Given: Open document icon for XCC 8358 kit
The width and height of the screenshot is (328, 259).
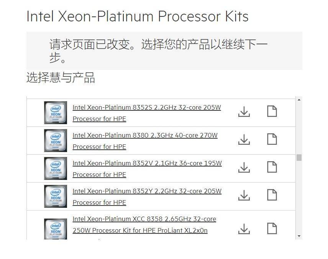Looking at the screenshot, I should (272, 228).
